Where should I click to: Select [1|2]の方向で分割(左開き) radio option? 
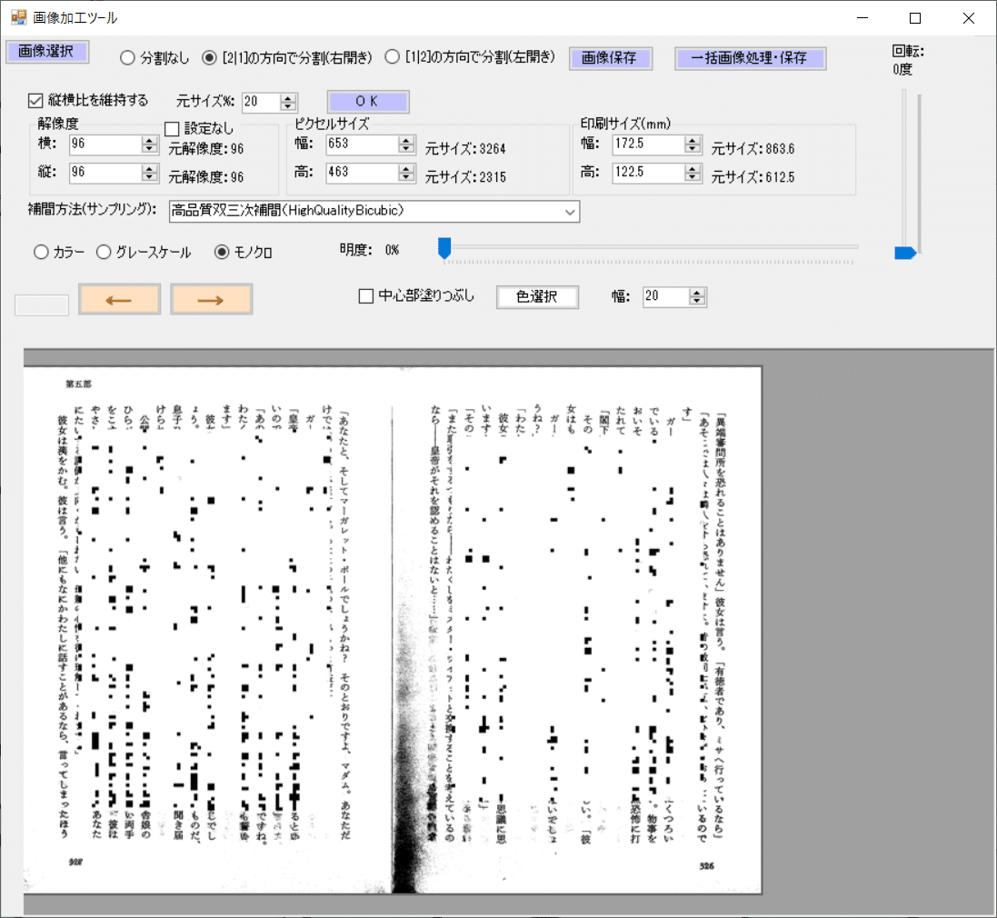pos(470,57)
